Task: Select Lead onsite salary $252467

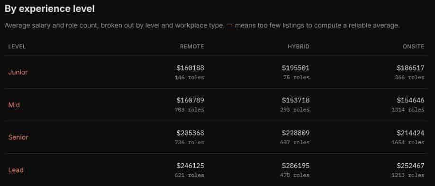Action: tap(410, 166)
